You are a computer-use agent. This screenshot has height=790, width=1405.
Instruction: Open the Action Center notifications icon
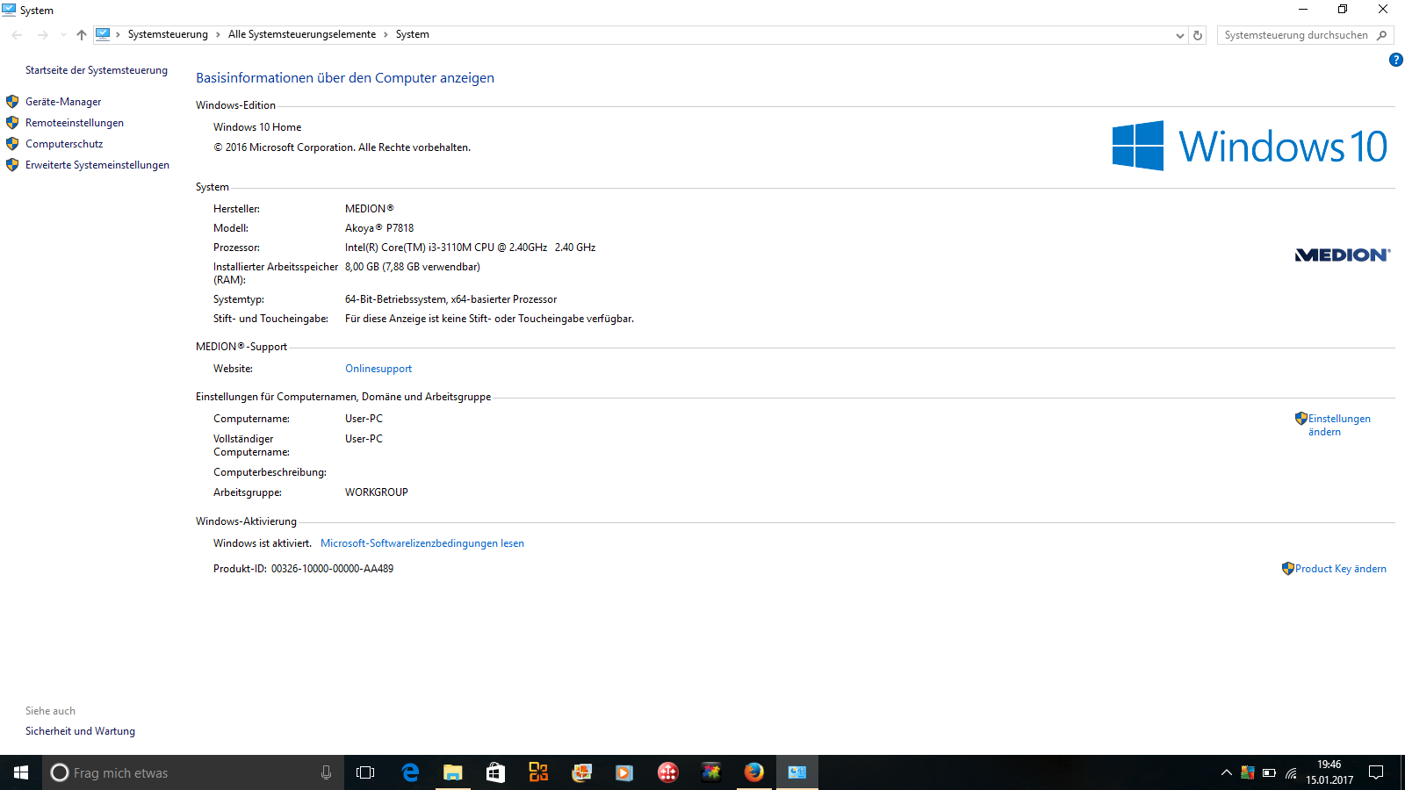click(x=1376, y=772)
